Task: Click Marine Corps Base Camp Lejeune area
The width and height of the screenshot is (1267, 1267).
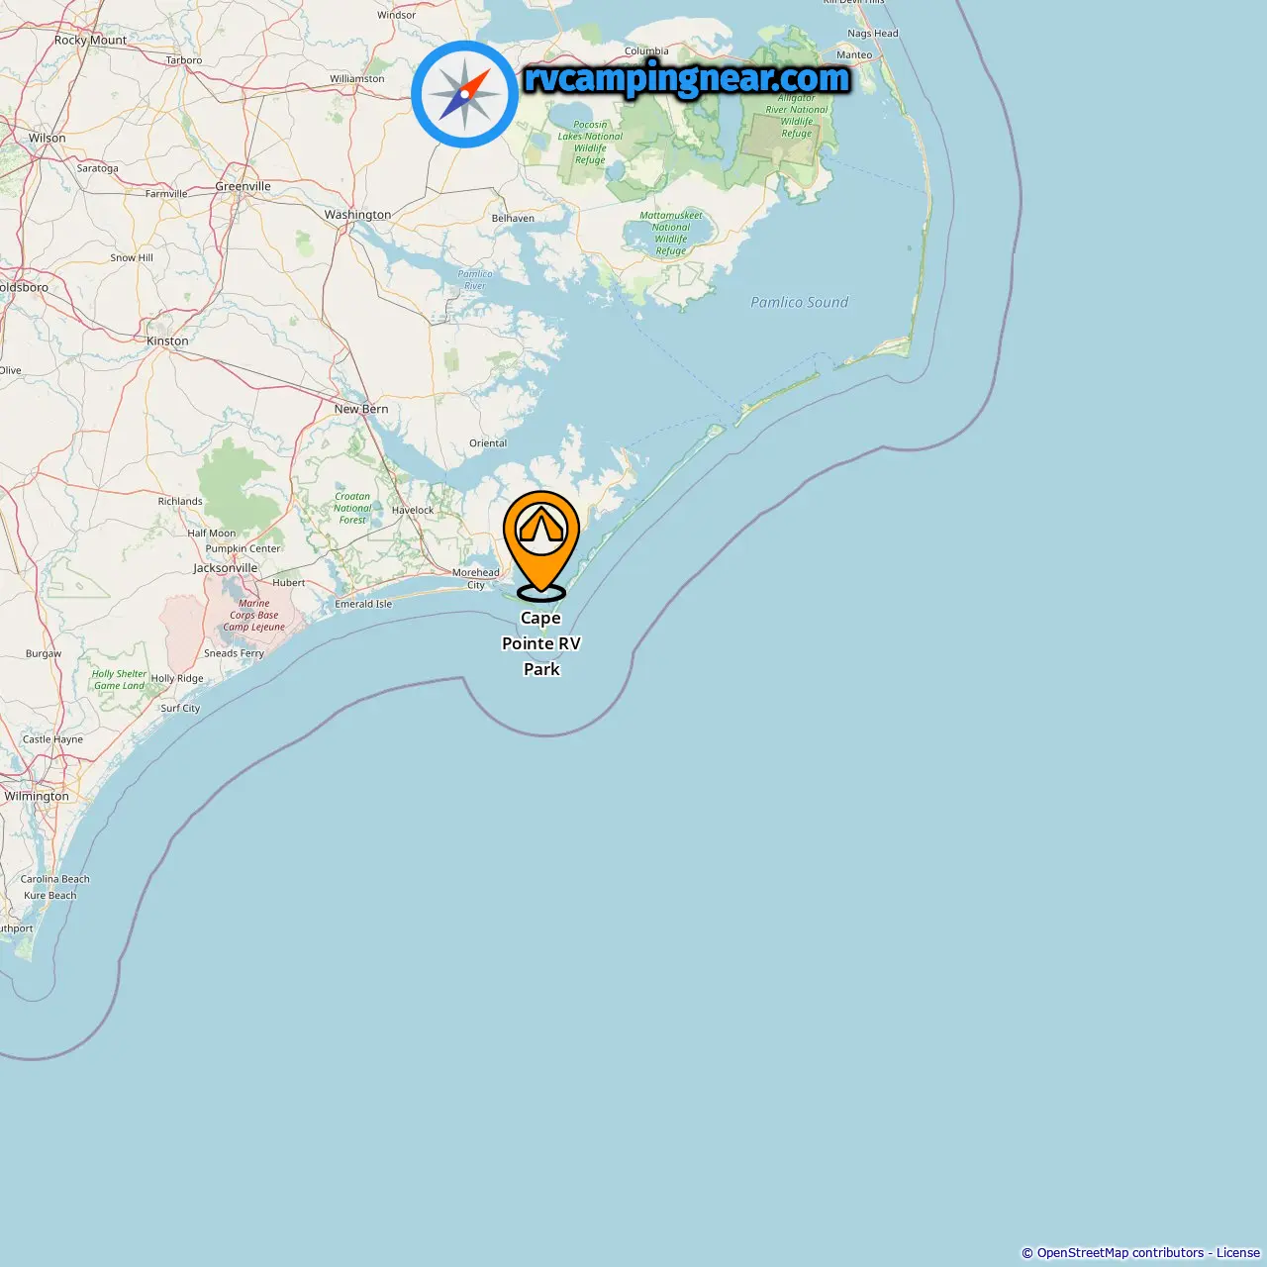Action: pos(253,615)
